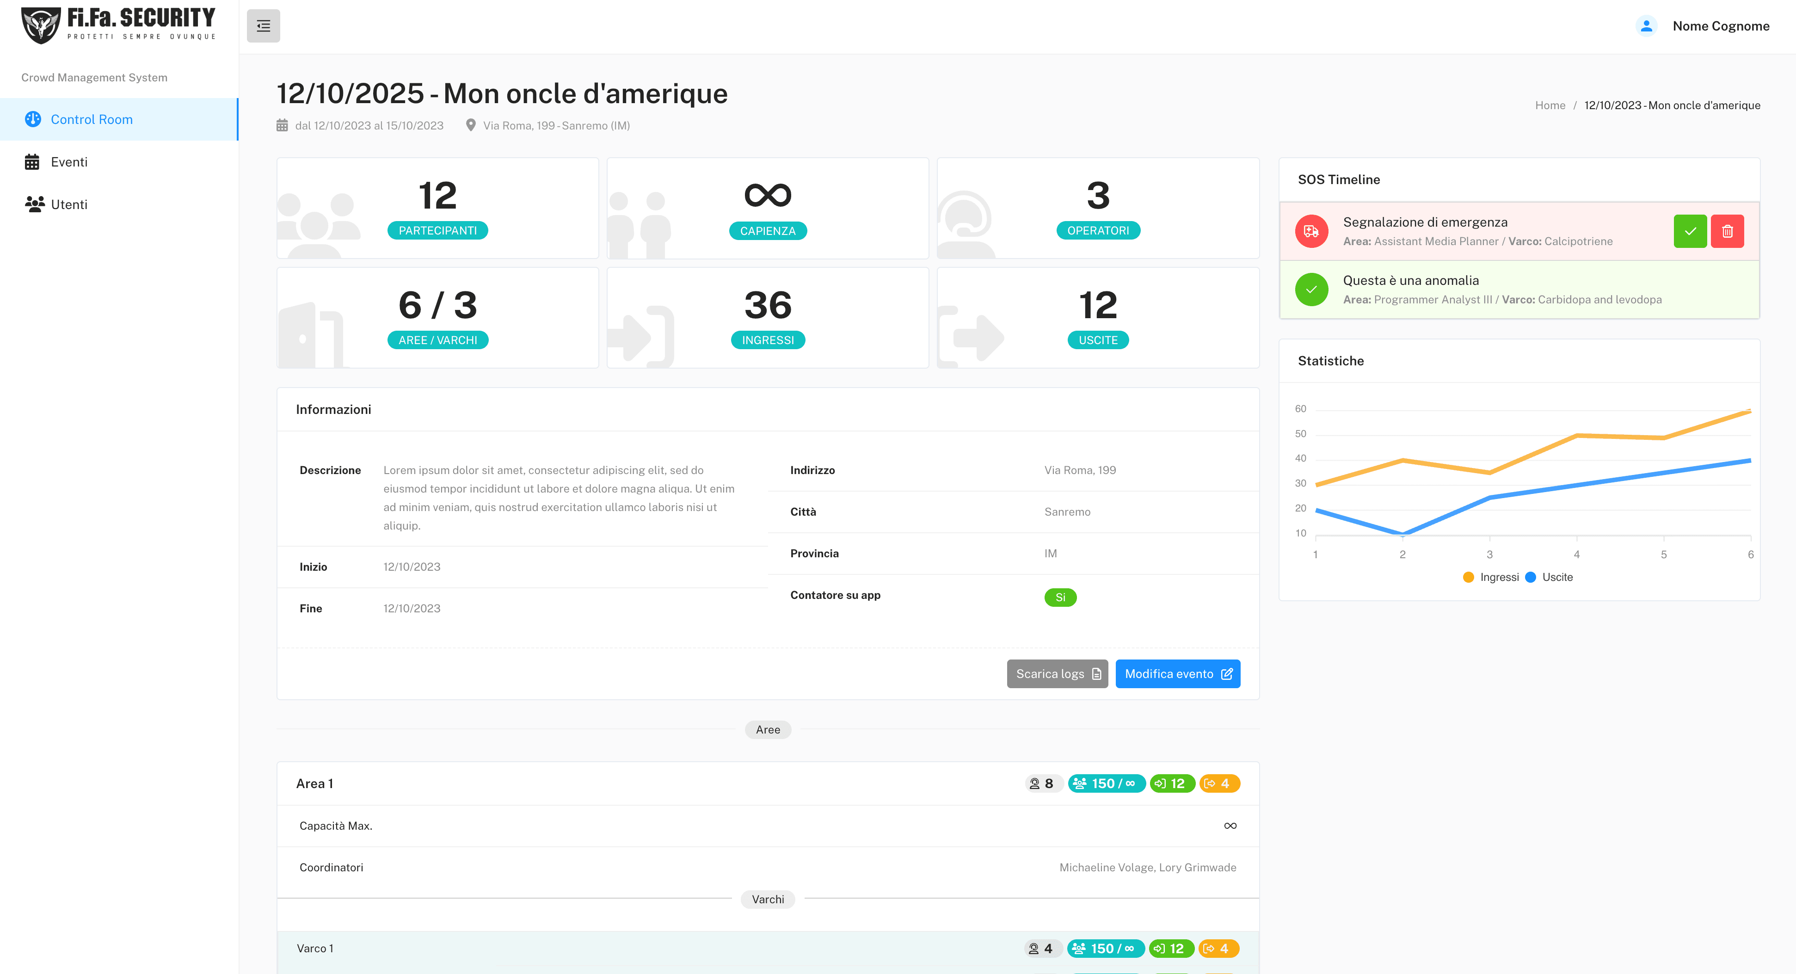The width and height of the screenshot is (1796, 974).
Task: Click the Utenti people icon
Action: 34,204
